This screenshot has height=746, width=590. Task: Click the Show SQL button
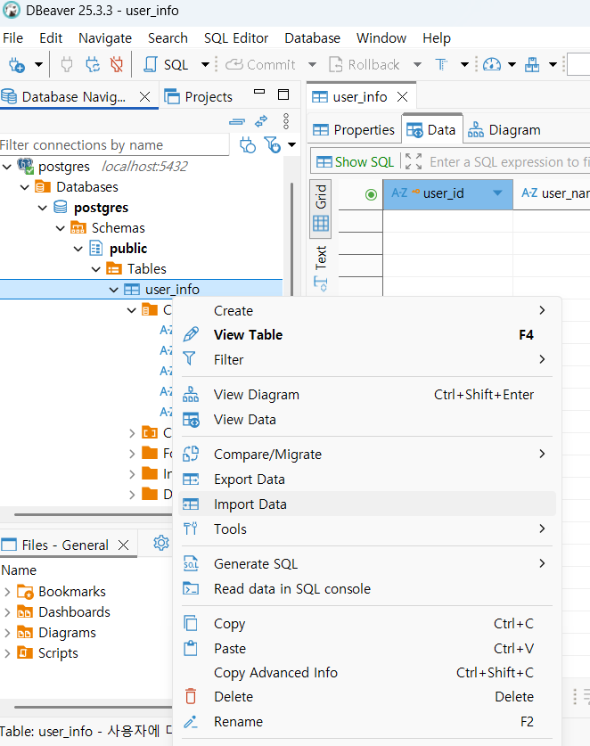(x=355, y=161)
